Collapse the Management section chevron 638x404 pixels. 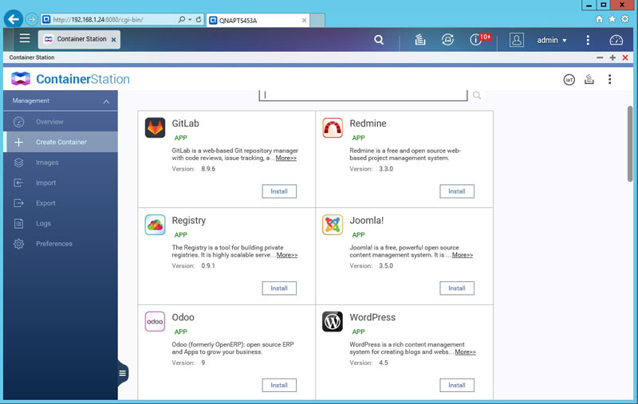pyautogui.click(x=106, y=101)
